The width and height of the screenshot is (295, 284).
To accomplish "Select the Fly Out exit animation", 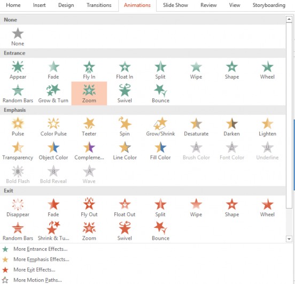I will pyautogui.click(x=89, y=208).
